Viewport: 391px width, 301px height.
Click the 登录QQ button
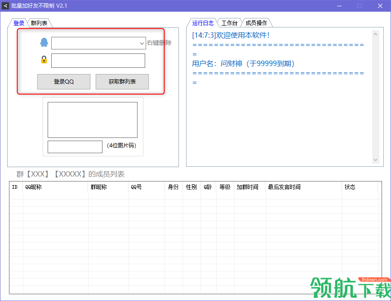64,82
